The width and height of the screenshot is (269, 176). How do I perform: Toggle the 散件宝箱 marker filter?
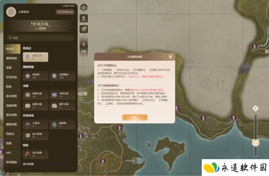62,105
